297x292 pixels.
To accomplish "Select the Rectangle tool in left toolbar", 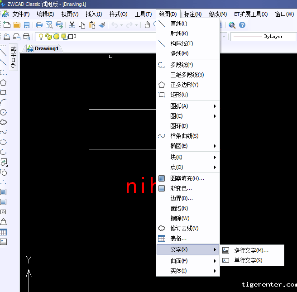I will pyautogui.click(x=3, y=92).
